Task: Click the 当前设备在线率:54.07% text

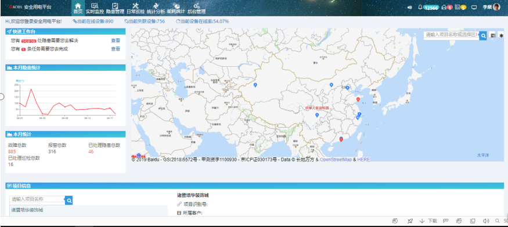Action: [202, 21]
